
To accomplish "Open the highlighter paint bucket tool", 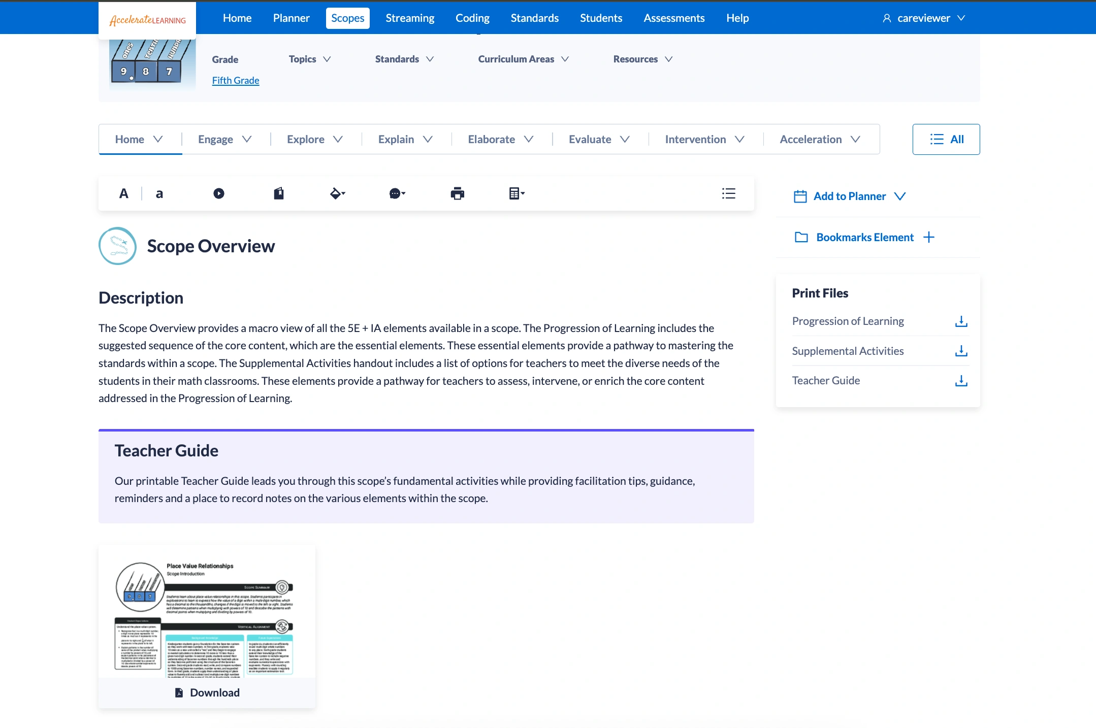I will 337,193.
